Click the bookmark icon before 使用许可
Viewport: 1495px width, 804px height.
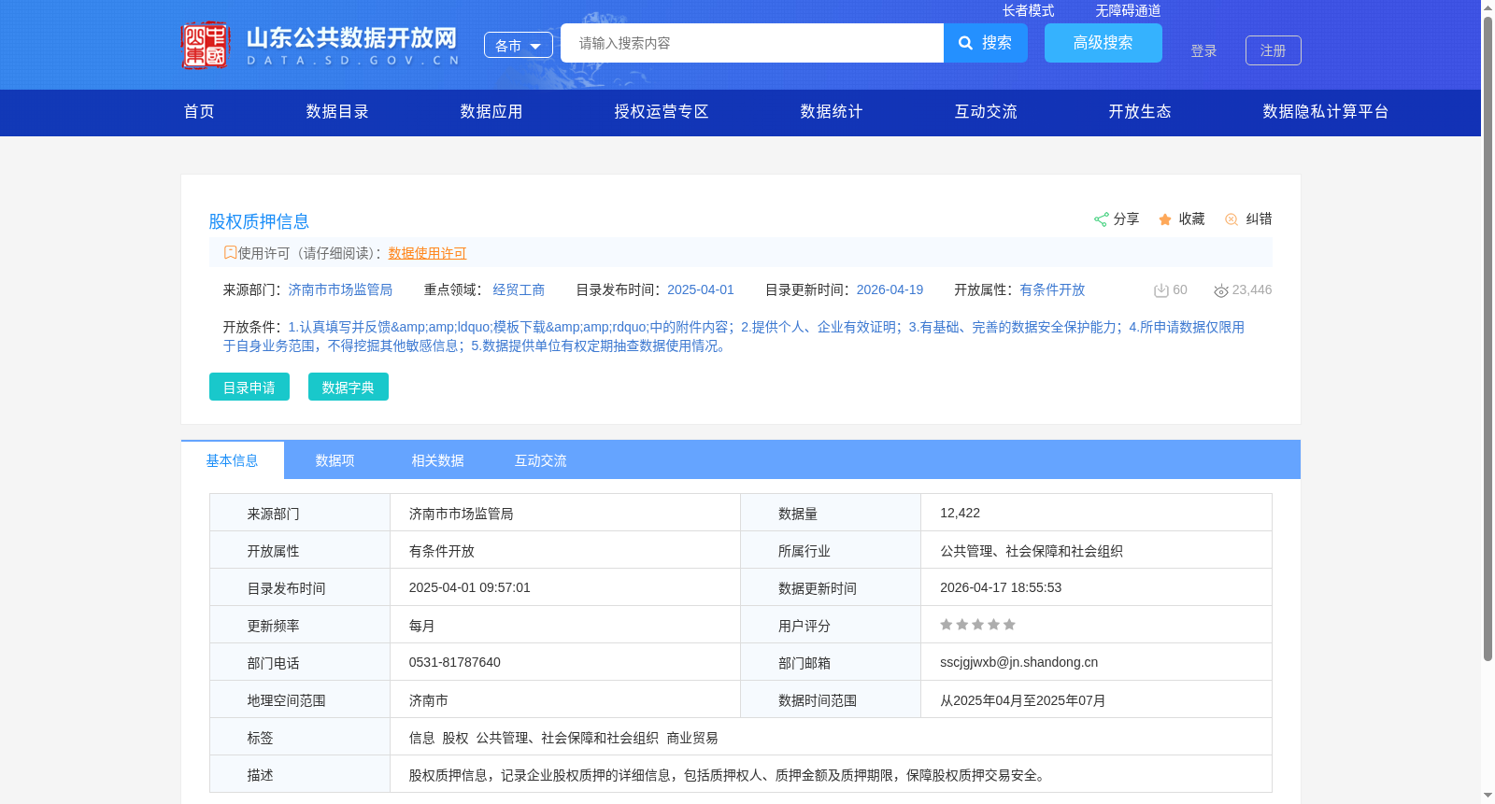[230, 252]
